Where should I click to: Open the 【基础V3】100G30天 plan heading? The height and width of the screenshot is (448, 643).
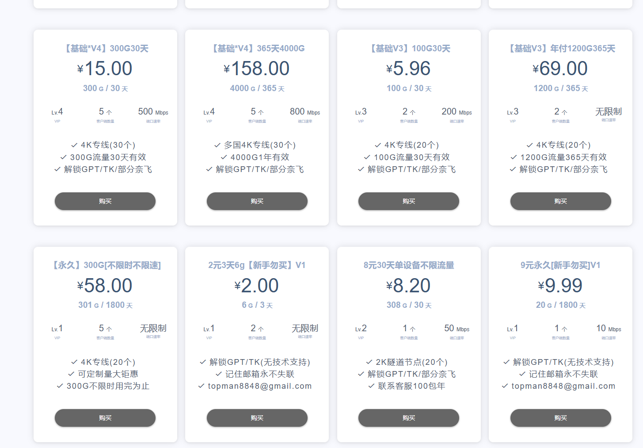coord(410,49)
